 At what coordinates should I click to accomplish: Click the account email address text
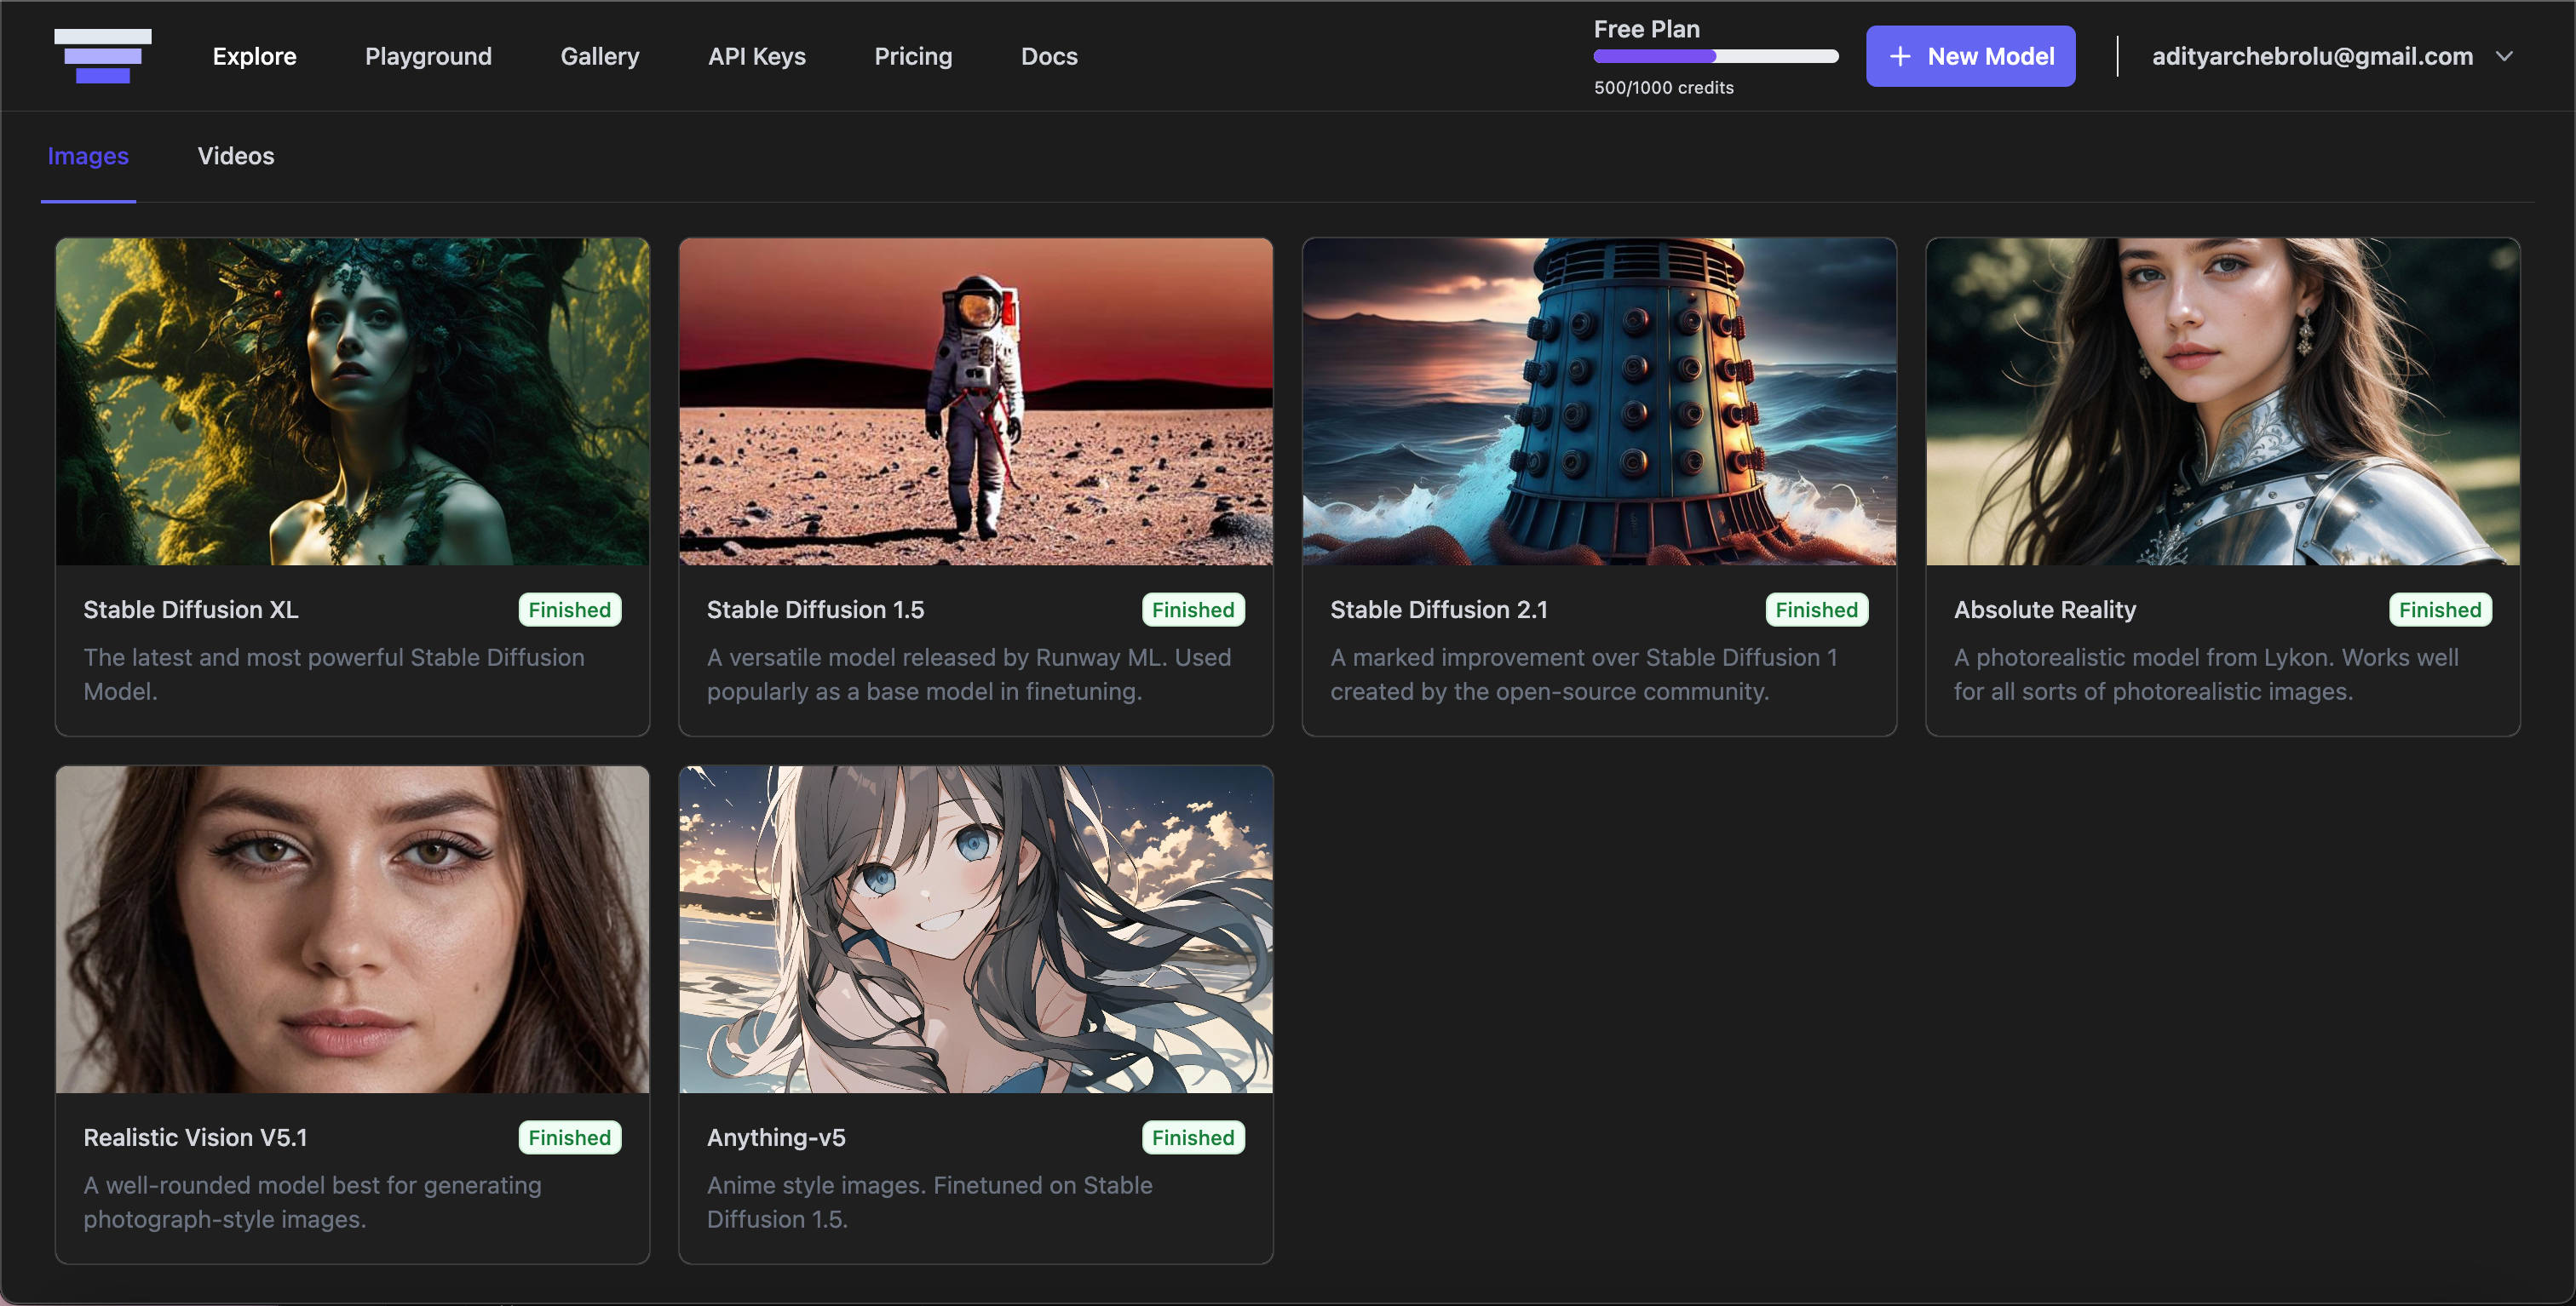pyautogui.click(x=2311, y=57)
